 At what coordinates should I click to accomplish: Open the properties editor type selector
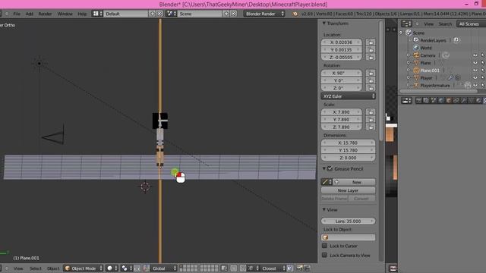pos(406,101)
